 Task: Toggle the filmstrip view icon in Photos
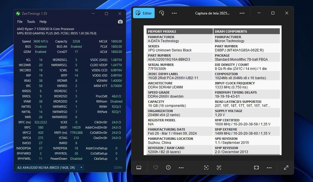139,168
